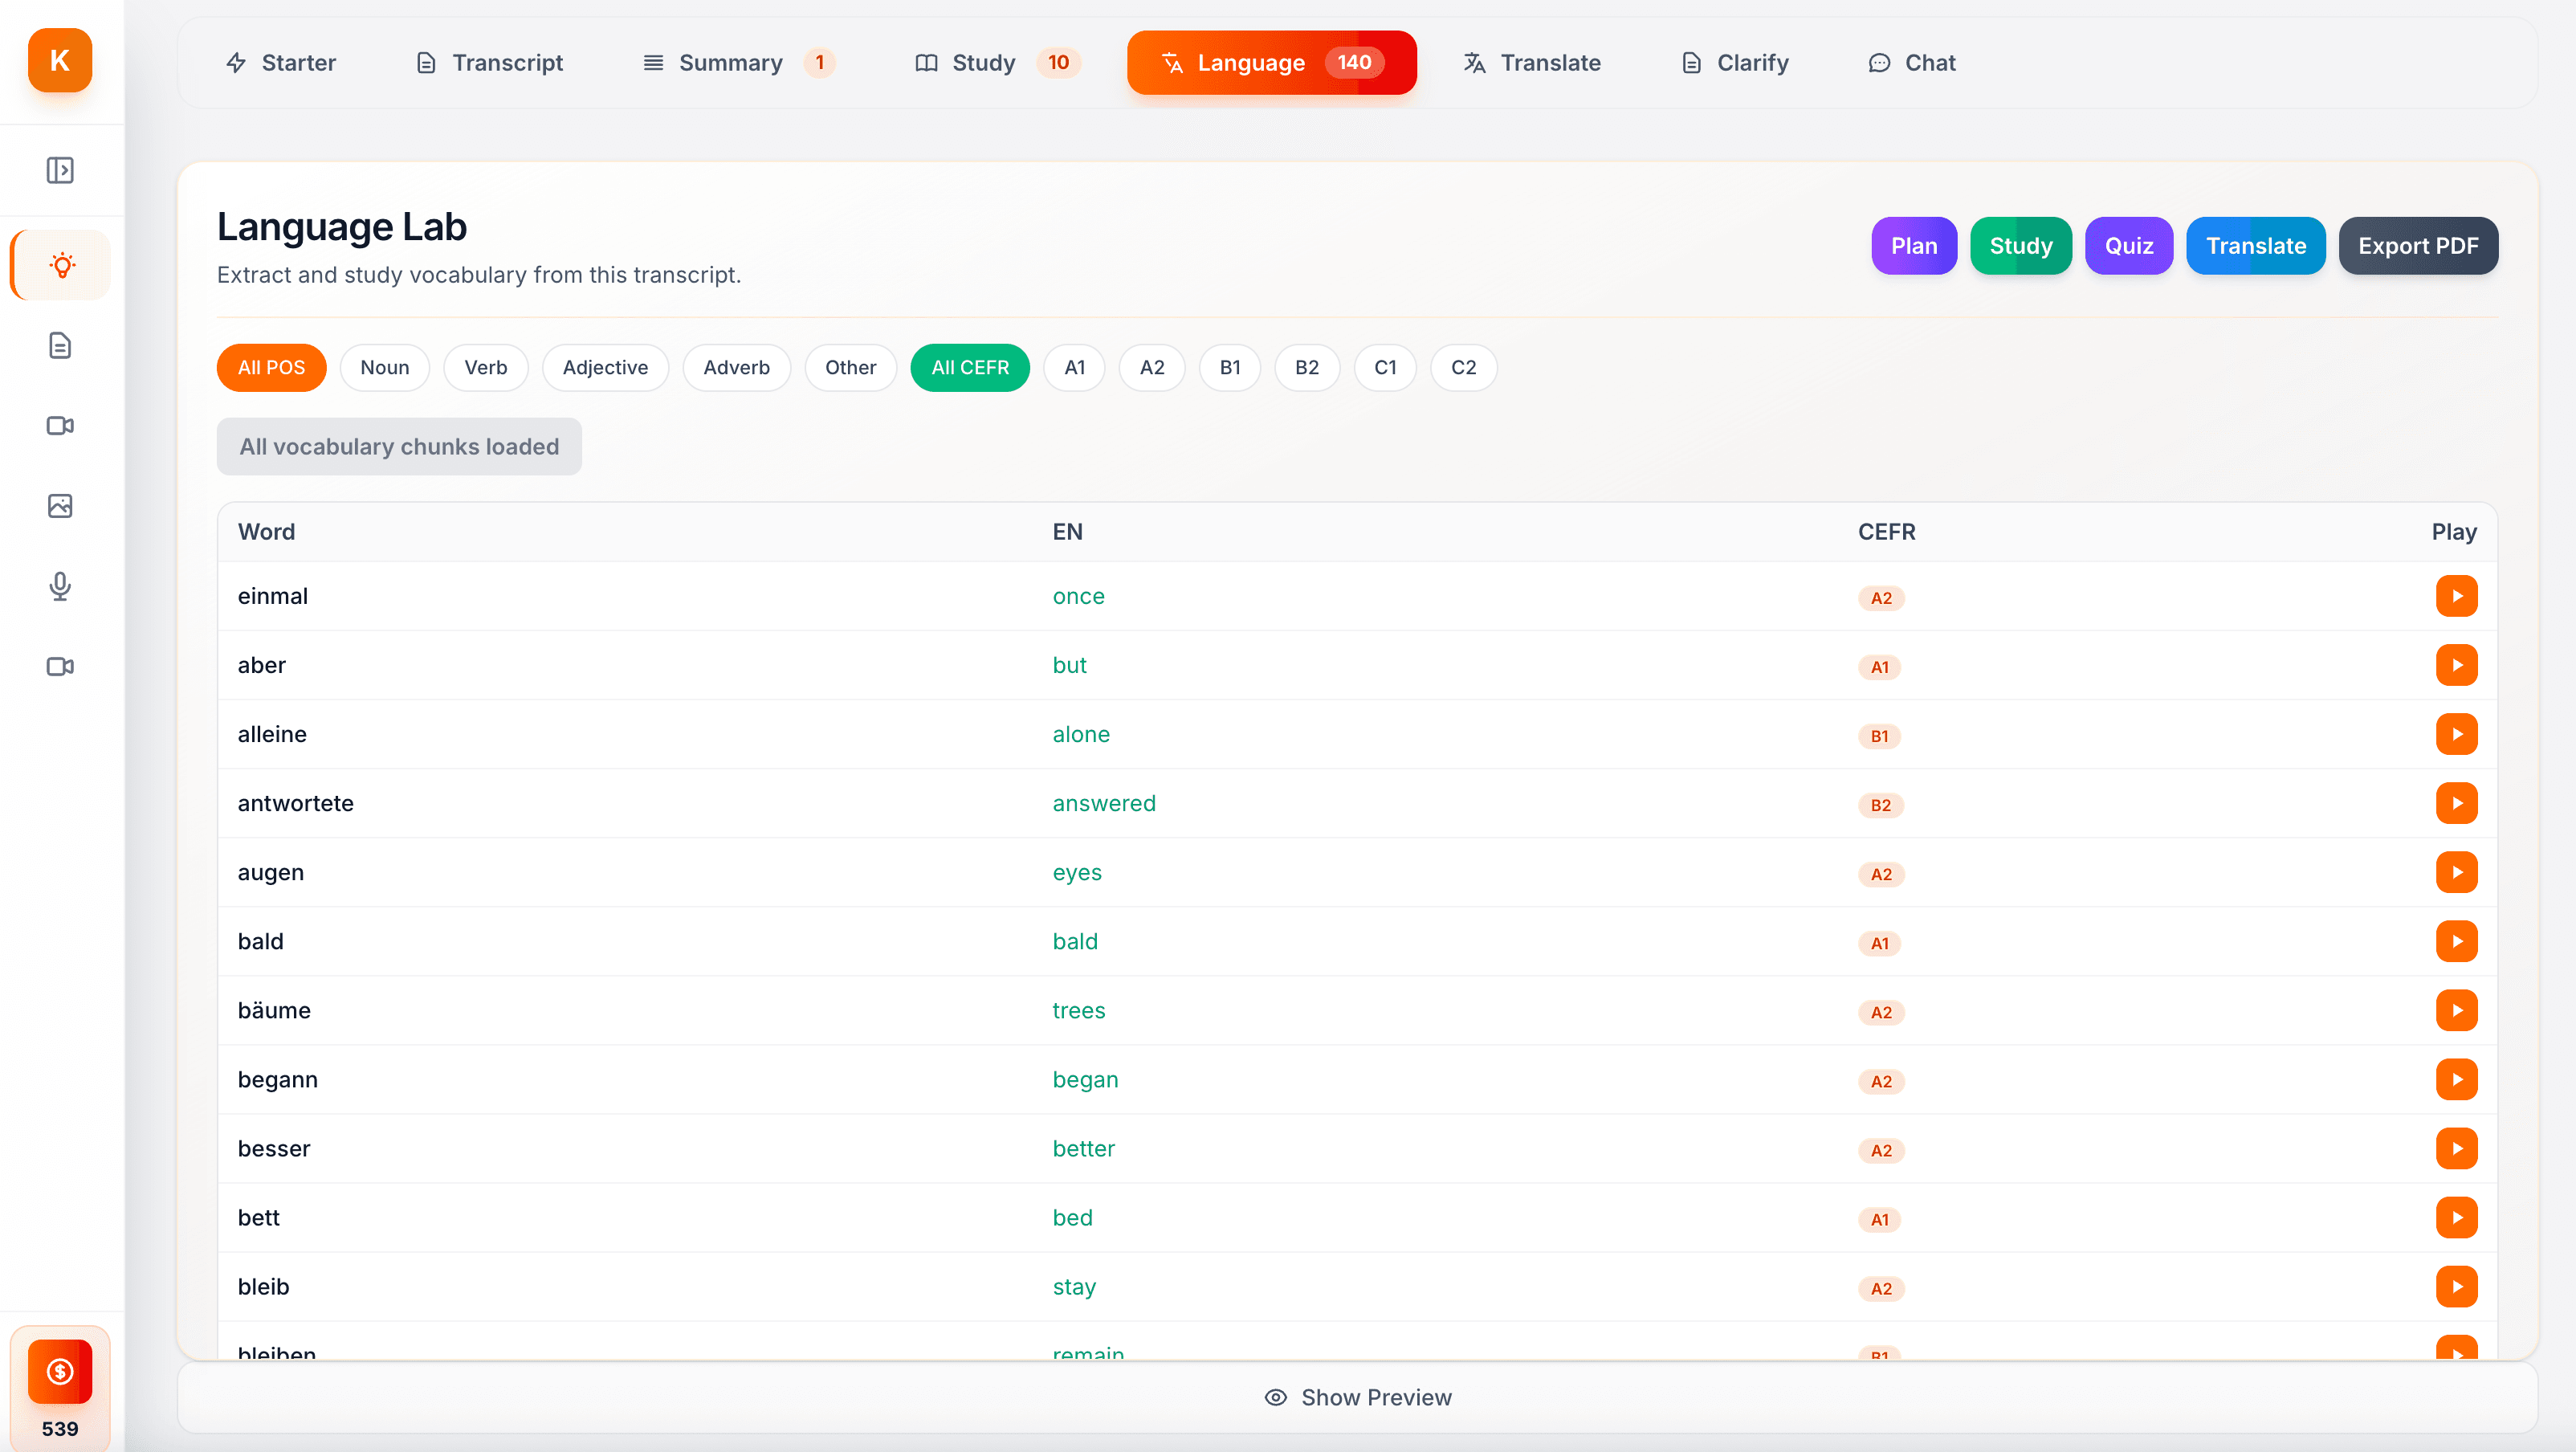
Task: Click the bottom video camera icon in sidebar
Action: (x=59, y=666)
